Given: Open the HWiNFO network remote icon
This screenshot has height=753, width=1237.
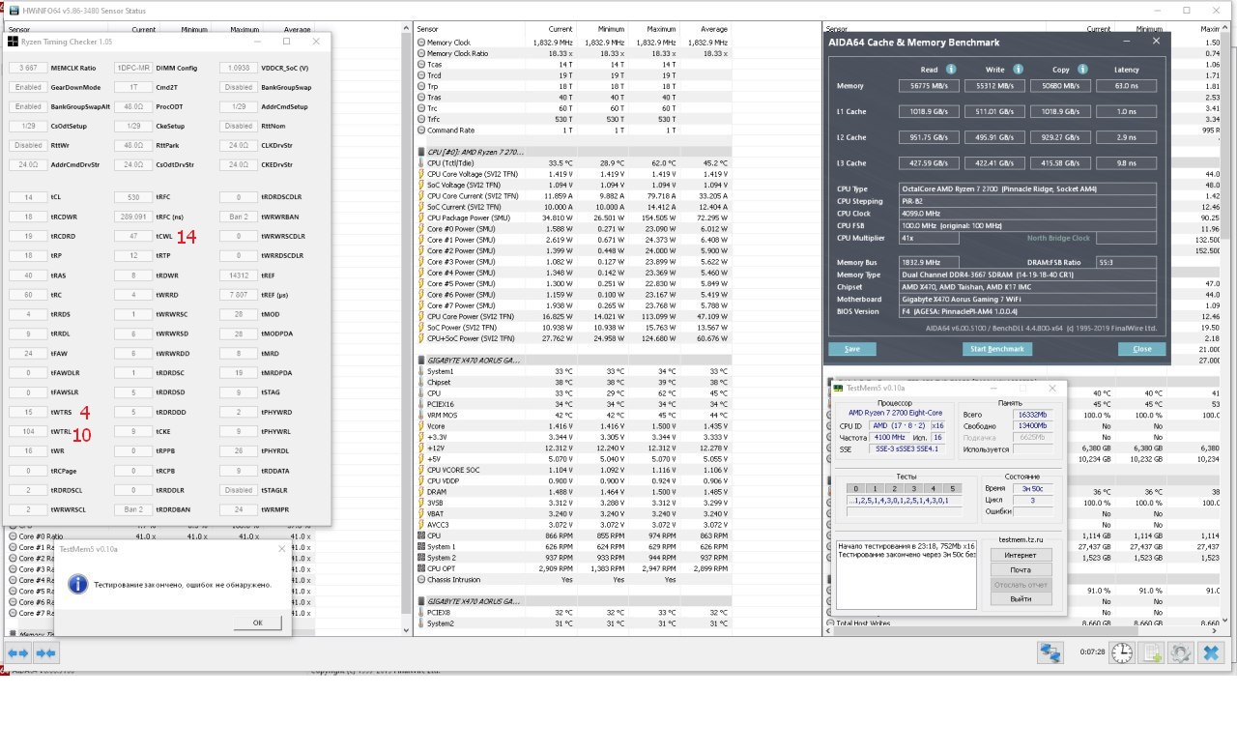Looking at the screenshot, I should [x=1050, y=653].
